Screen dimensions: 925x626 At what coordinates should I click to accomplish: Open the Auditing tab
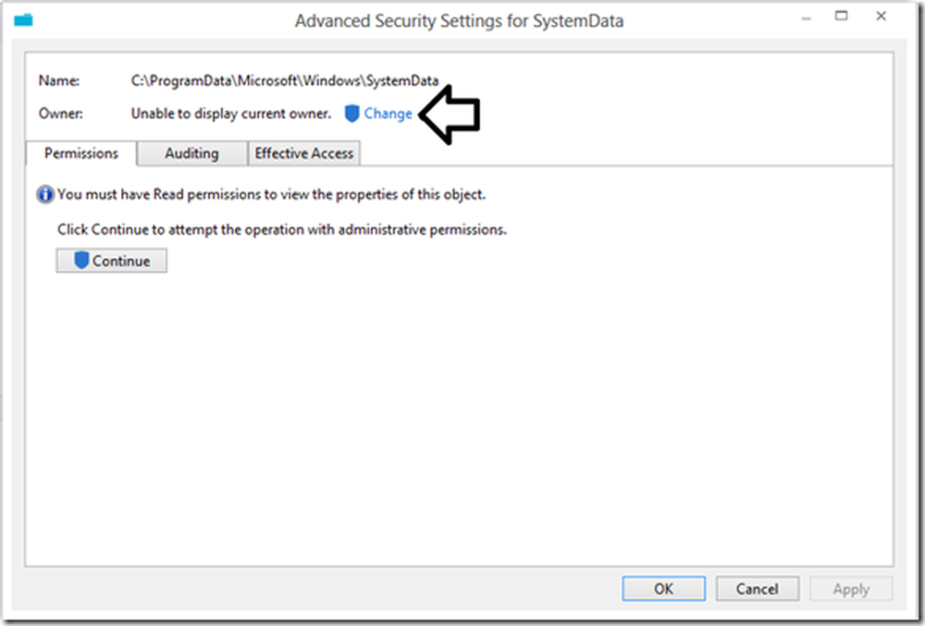(x=191, y=153)
